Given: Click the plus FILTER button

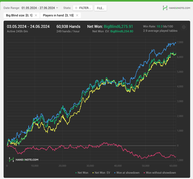Looking at the screenshot, I should 83,8.
